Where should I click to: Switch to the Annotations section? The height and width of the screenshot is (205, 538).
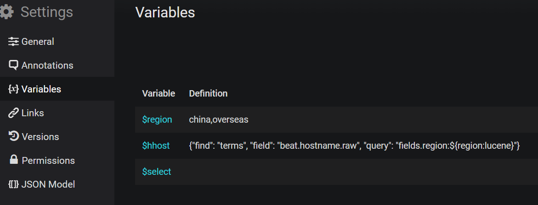57,65
